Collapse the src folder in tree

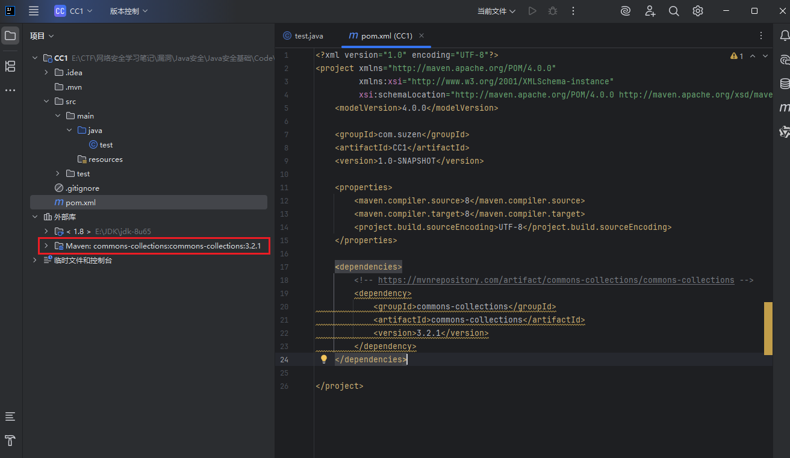point(46,101)
